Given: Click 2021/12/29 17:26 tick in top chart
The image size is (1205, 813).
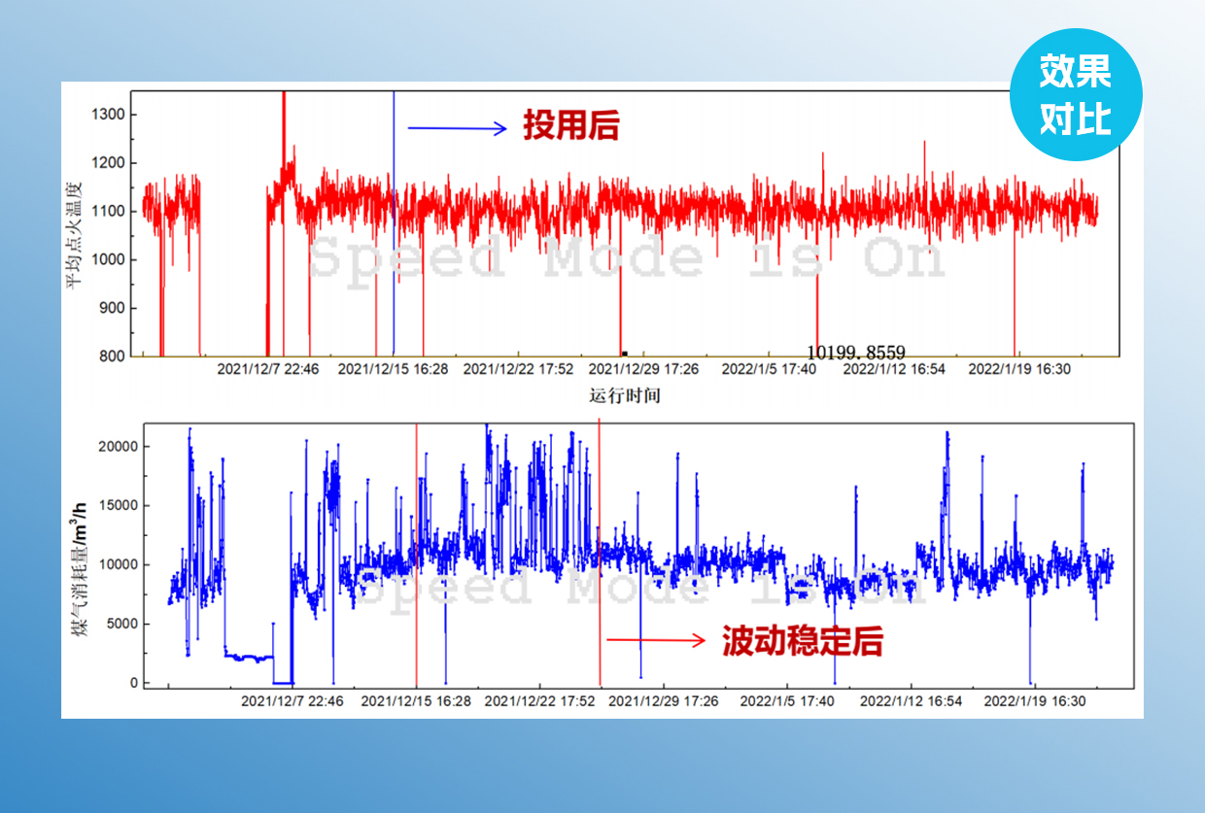Looking at the screenshot, I should click(x=643, y=369).
